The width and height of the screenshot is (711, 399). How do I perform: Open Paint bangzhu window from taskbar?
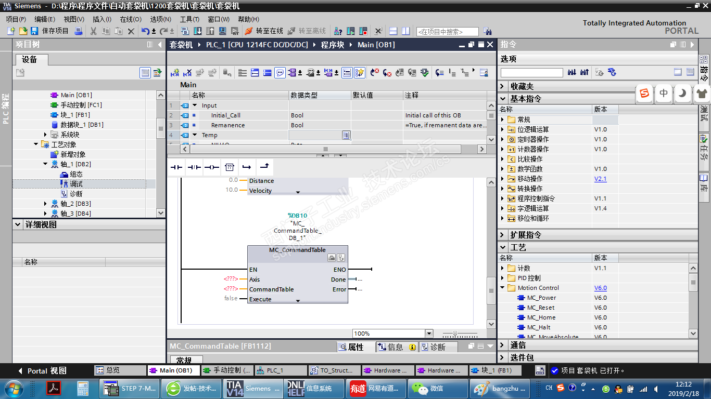(501, 388)
